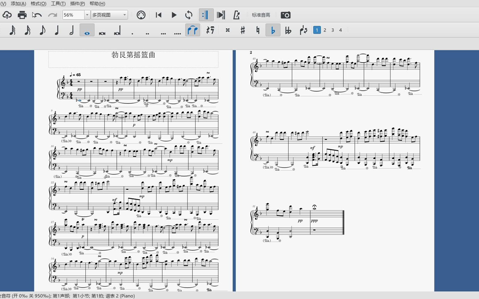
Task: Click the 56% zoom input field
Action: [73, 15]
